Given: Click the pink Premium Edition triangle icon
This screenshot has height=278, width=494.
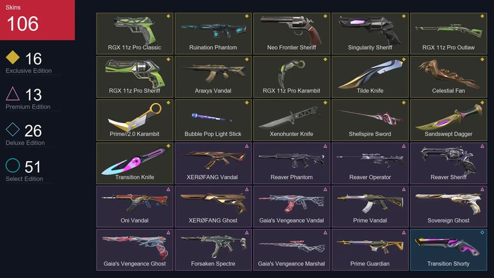Looking at the screenshot, I should click(x=13, y=94).
